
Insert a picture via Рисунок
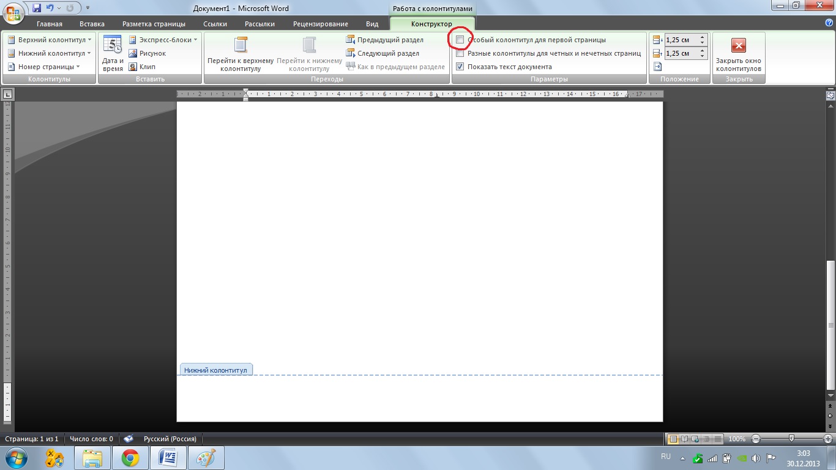click(x=147, y=53)
